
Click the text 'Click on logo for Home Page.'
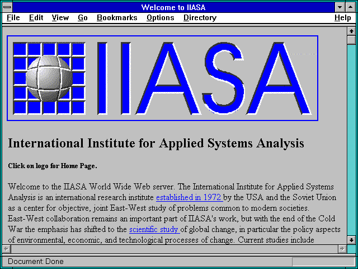pyautogui.click(x=53, y=166)
